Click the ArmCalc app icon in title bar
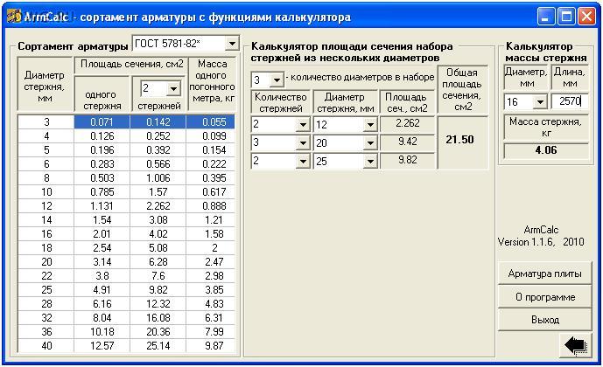The image size is (603, 367). 13,16
